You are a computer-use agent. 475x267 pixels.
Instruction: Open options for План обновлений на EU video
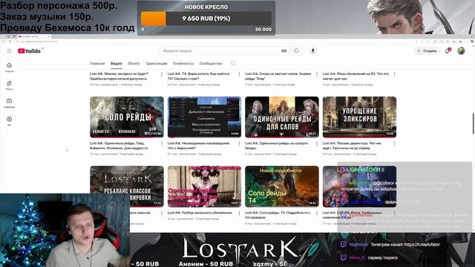click(394, 74)
